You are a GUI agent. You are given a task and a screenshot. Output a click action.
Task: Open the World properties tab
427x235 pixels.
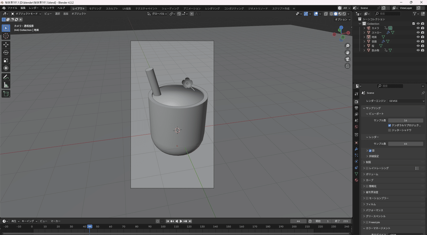coord(356,127)
